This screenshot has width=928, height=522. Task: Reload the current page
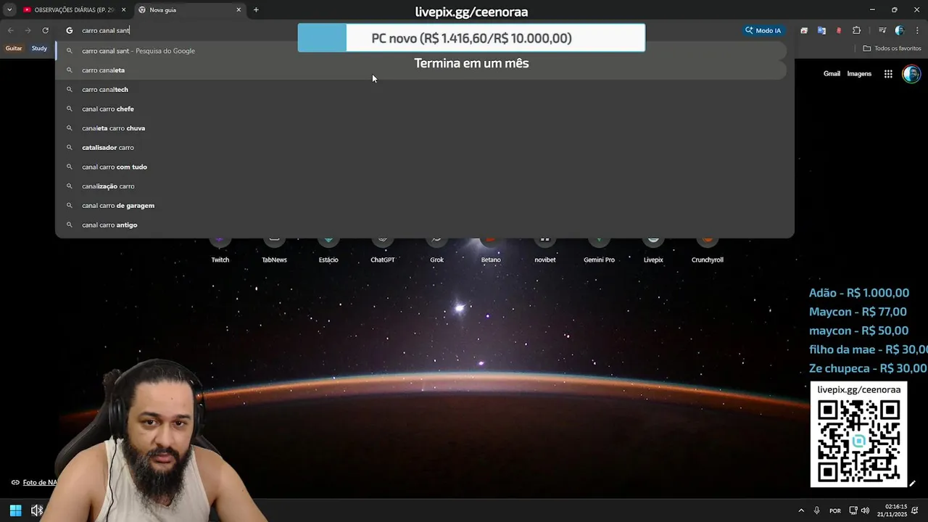pos(45,30)
